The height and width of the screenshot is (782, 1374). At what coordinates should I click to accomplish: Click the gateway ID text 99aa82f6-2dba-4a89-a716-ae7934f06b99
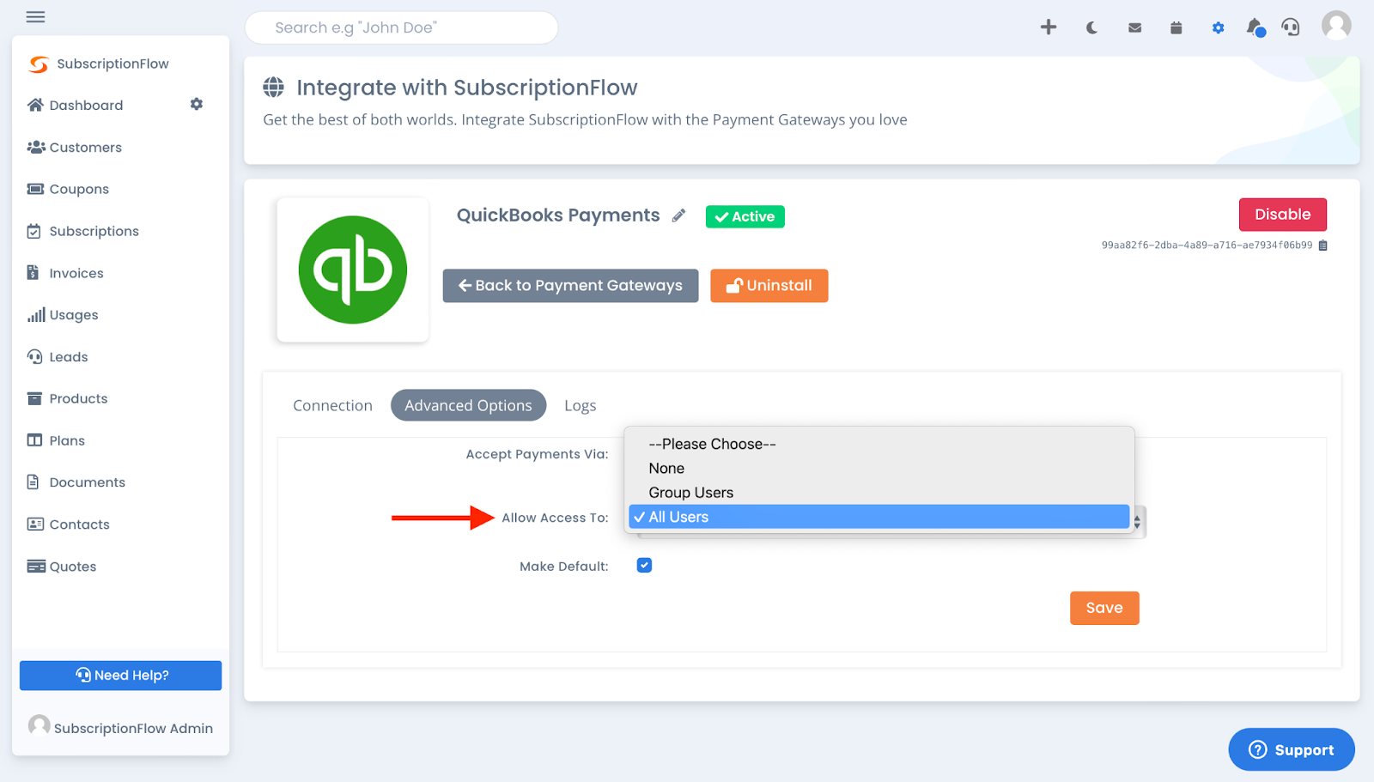(1207, 246)
